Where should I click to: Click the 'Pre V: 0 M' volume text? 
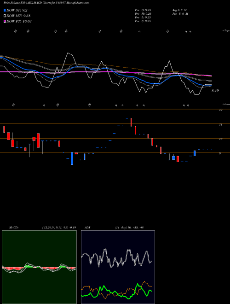pos(180,14)
